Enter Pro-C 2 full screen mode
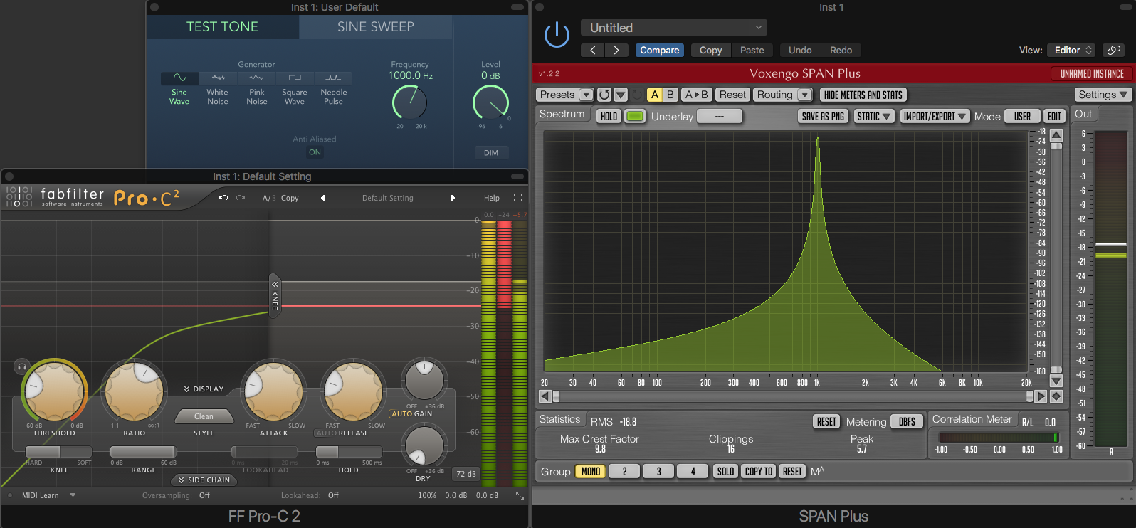Screen dimensions: 1136x528 tap(517, 198)
